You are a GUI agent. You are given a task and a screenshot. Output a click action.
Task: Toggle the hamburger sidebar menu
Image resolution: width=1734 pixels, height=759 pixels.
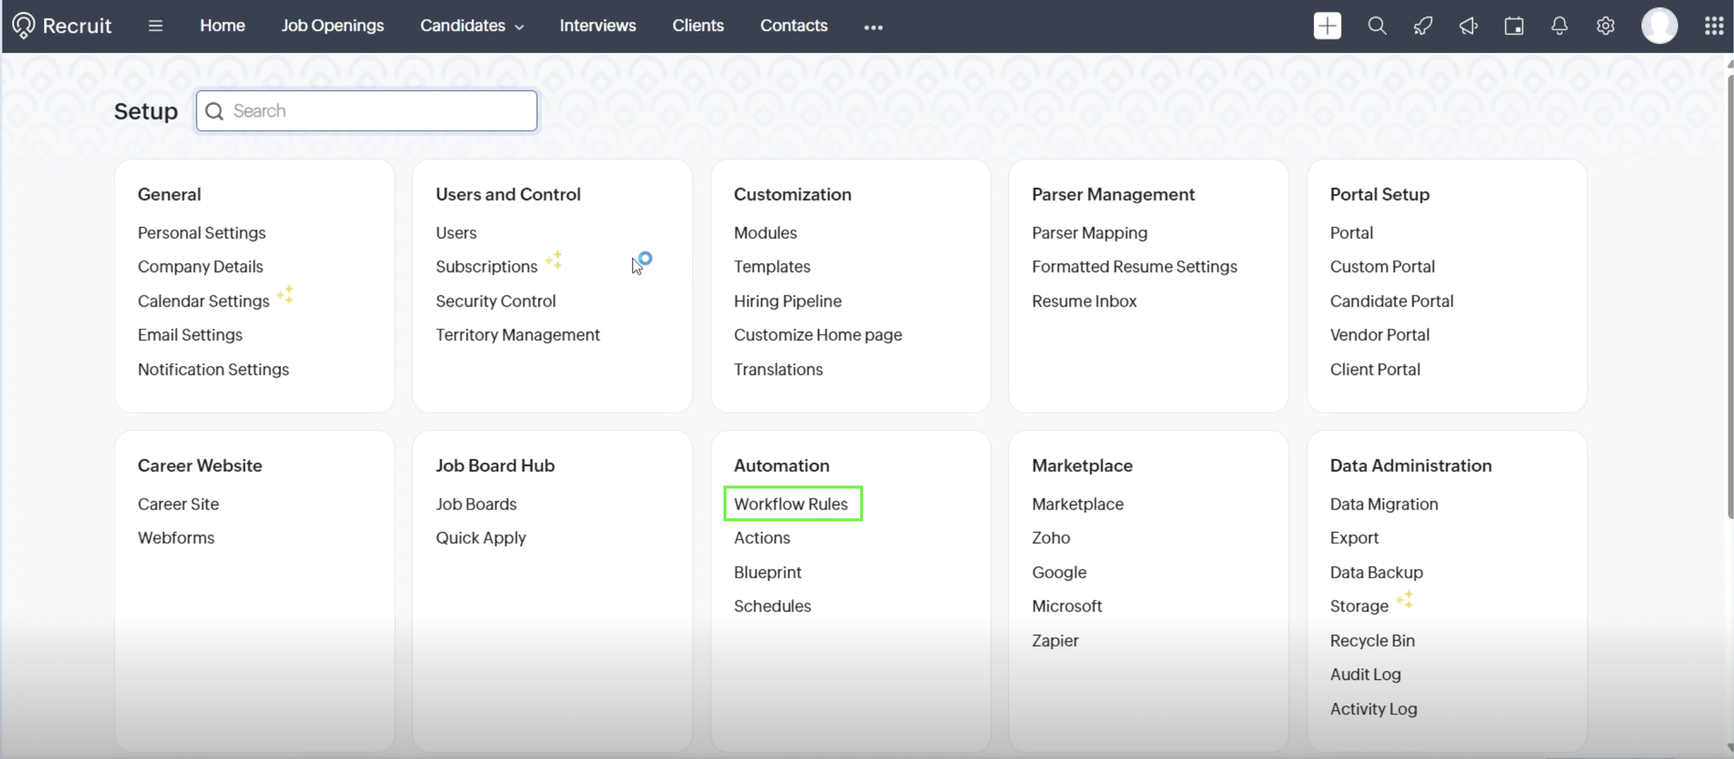156,26
